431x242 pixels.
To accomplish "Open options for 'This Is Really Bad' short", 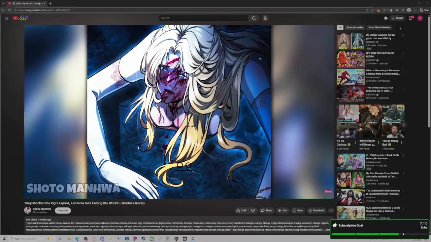I will pyautogui.click(x=401, y=142).
